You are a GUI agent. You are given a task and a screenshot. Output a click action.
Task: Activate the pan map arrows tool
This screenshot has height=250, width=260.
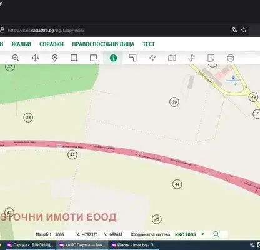35,58
